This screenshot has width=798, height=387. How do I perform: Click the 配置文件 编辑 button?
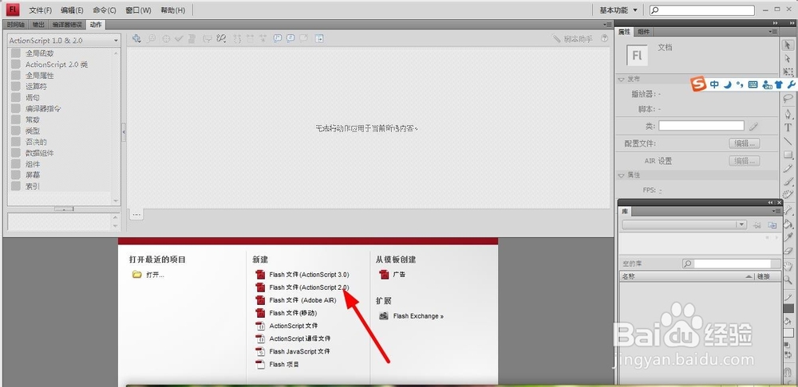tap(744, 143)
